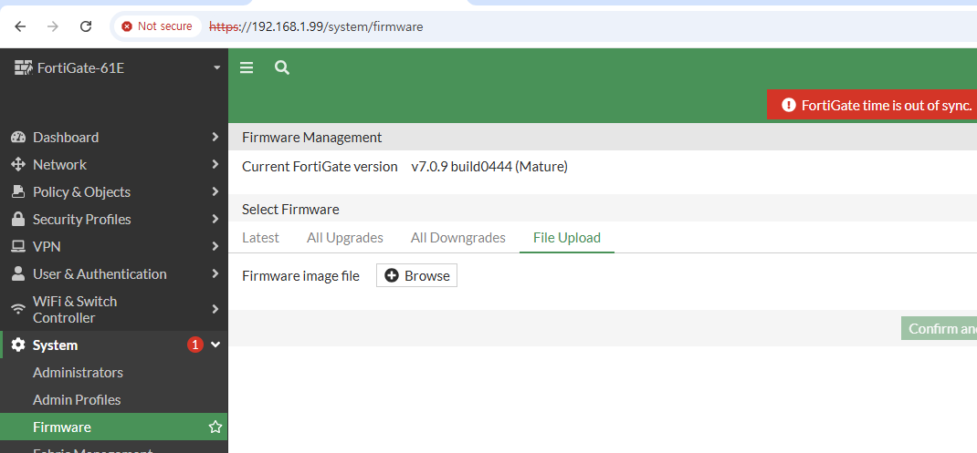
Task: Select the File Upload tab
Action: point(567,238)
